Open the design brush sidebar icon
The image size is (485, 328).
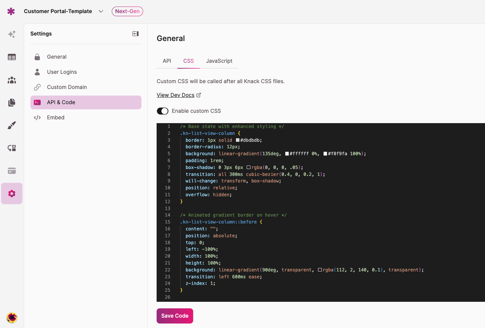tap(12, 125)
